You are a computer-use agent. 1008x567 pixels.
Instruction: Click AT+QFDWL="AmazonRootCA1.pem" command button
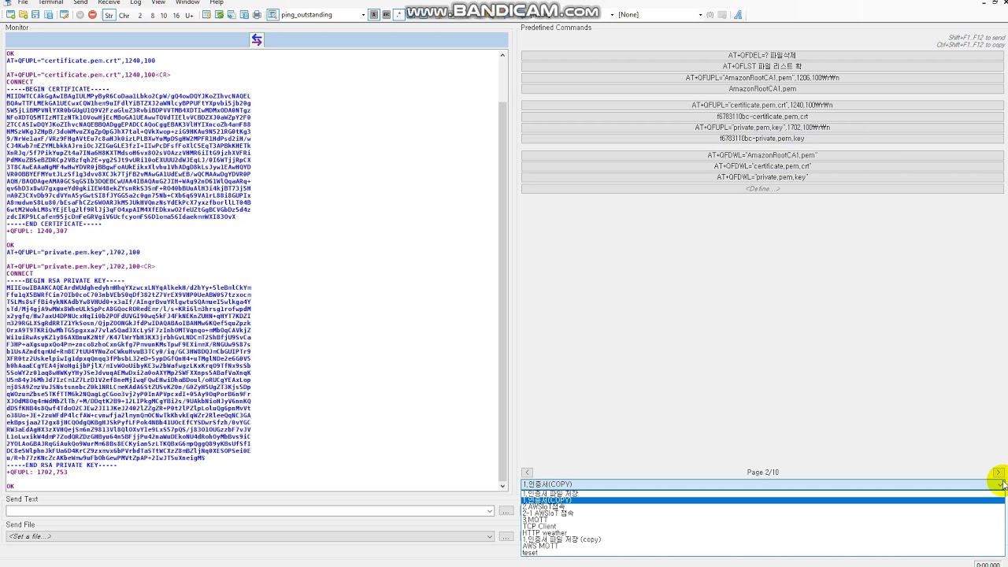click(762, 155)
